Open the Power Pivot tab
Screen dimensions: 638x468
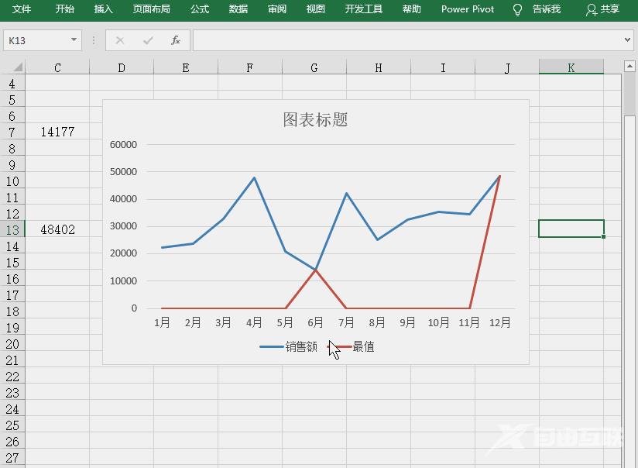[467, 9]
